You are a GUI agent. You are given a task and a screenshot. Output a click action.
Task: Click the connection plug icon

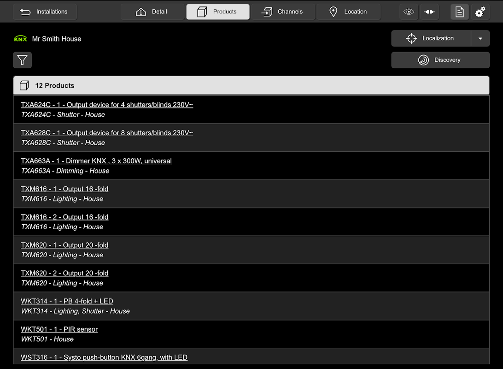429,12
